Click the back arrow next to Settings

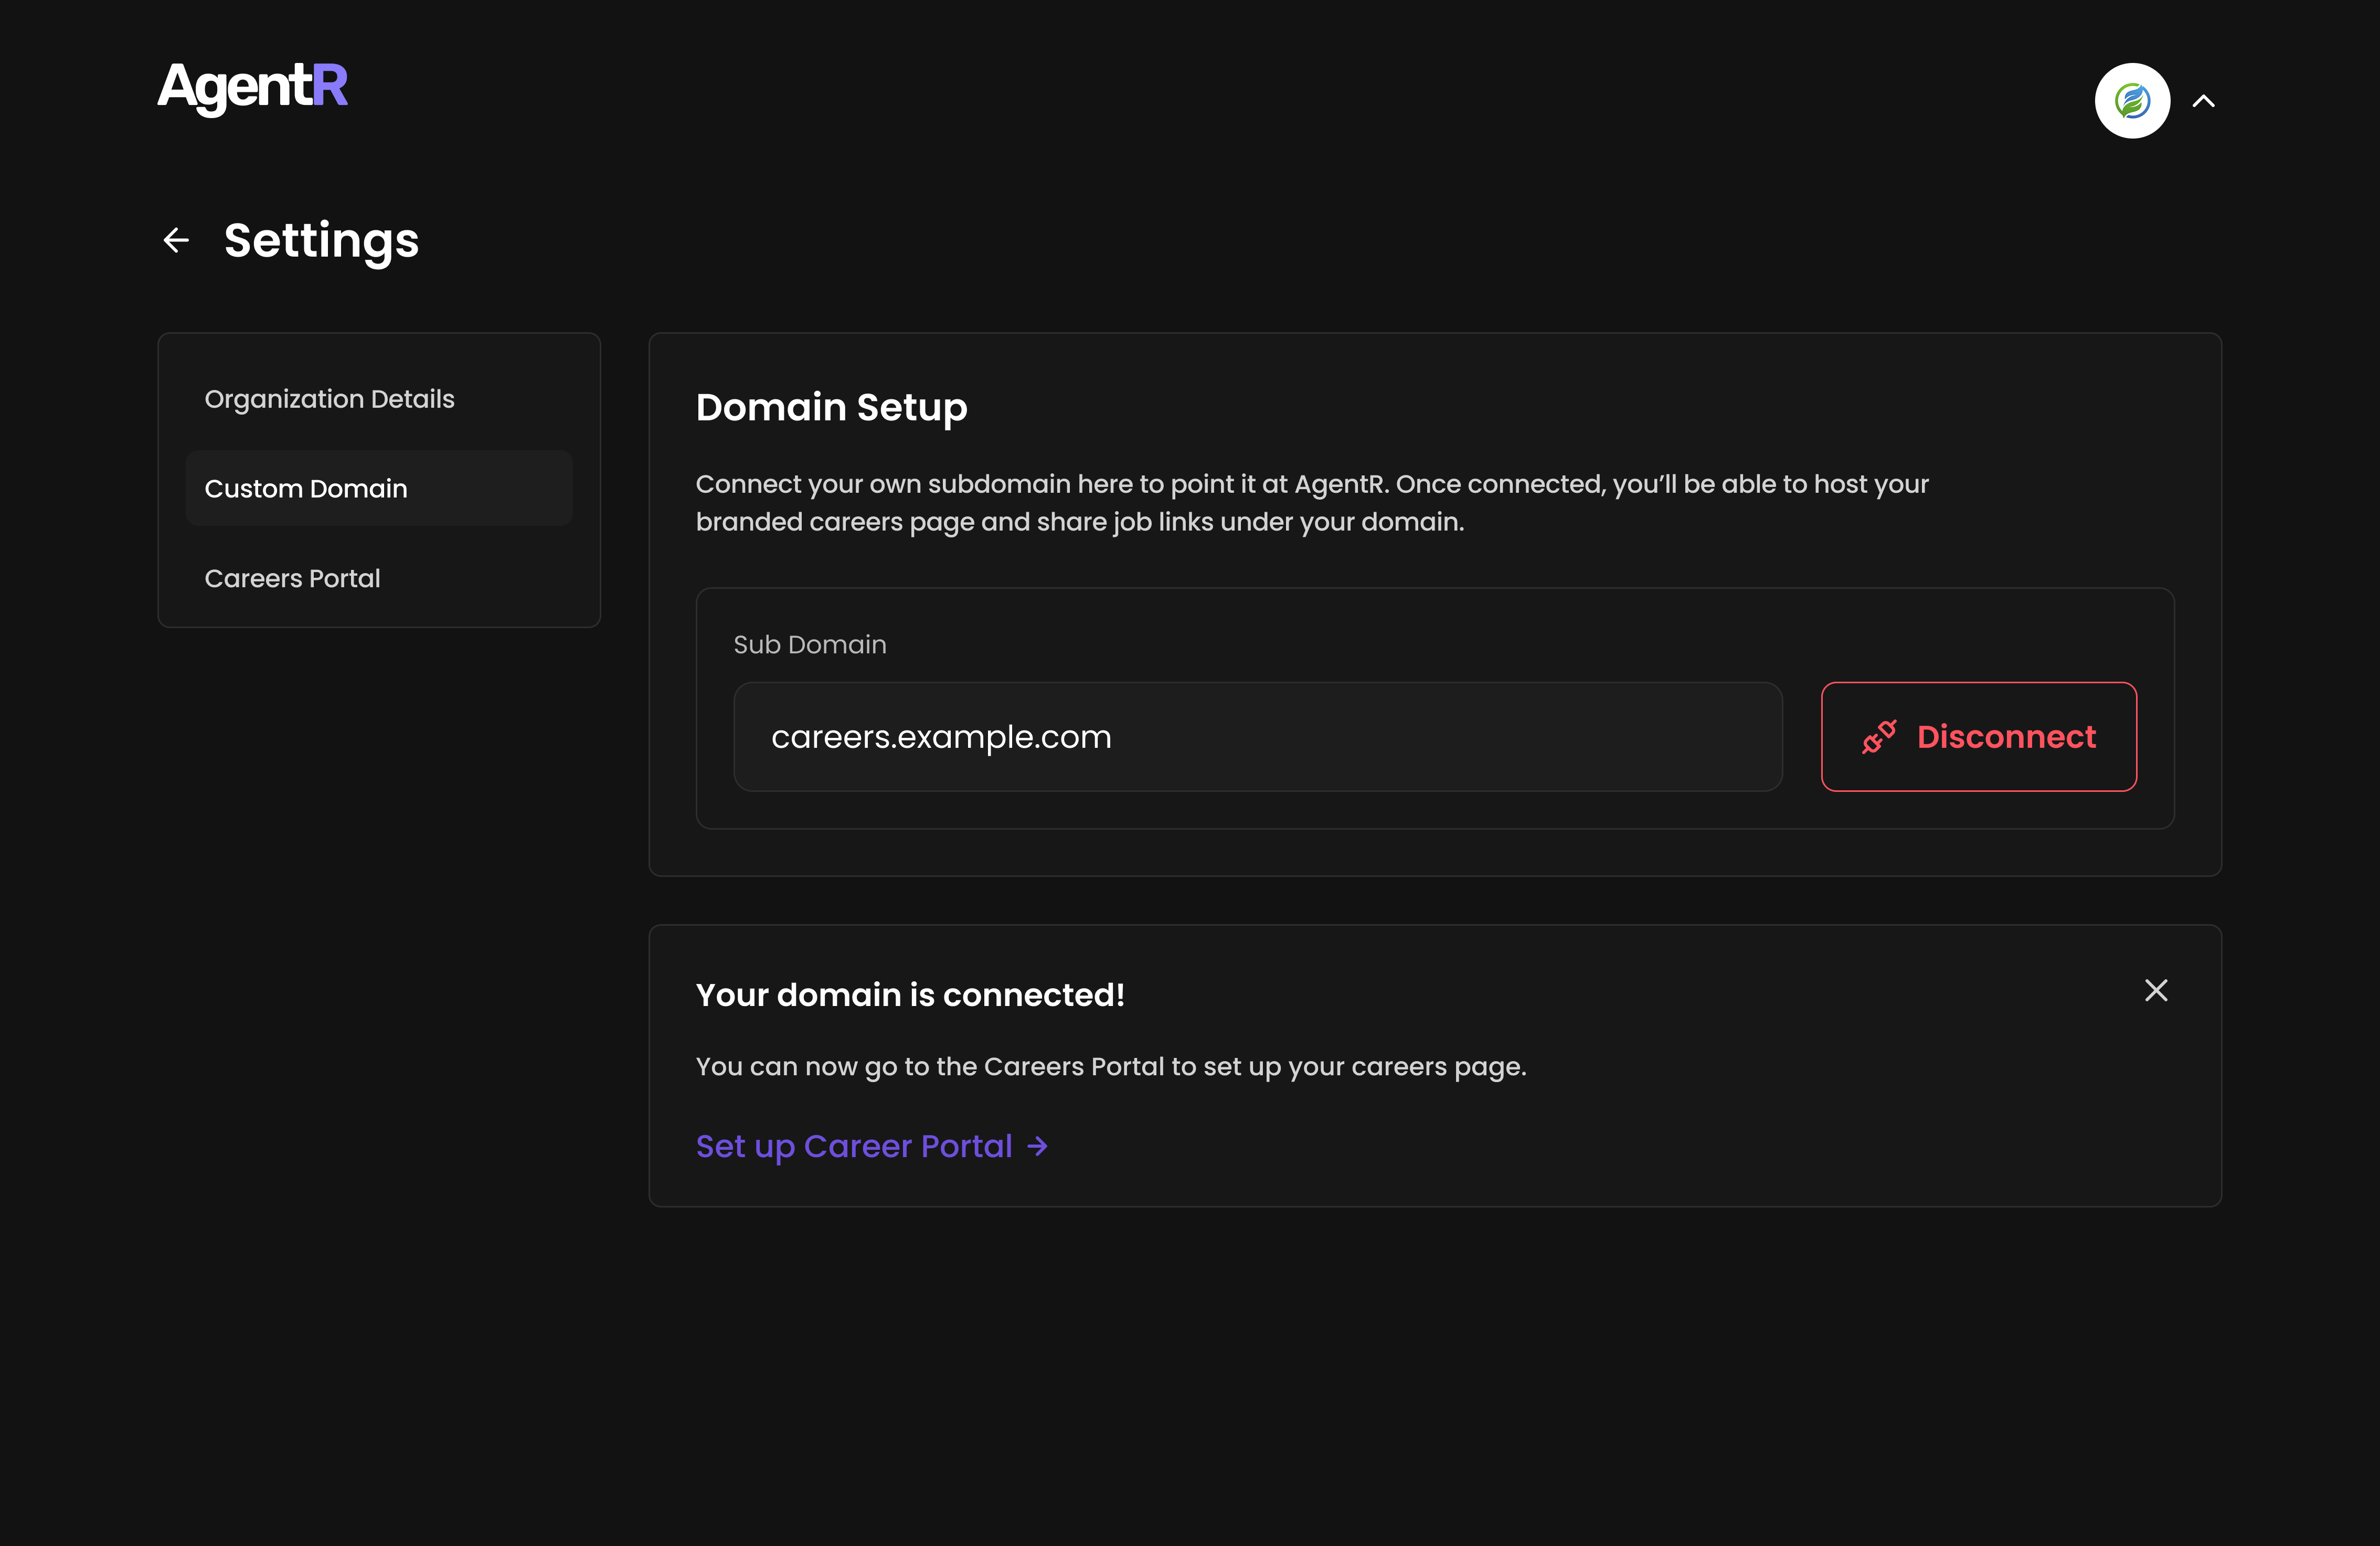coord(176,239)
